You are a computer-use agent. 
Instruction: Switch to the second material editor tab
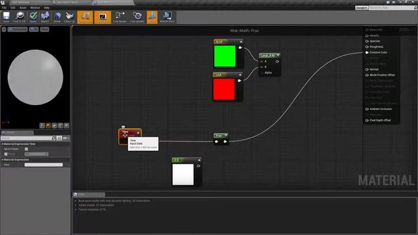tap(71, 3)
